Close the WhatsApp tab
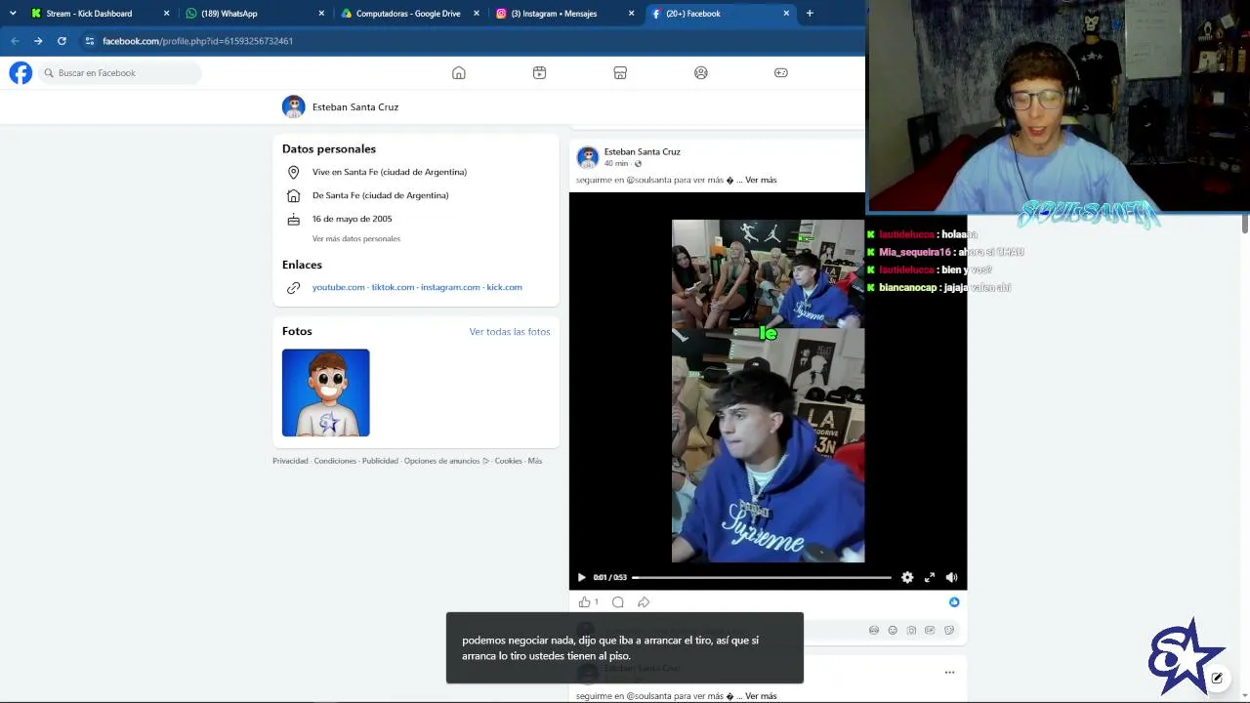 coord(321,14)
